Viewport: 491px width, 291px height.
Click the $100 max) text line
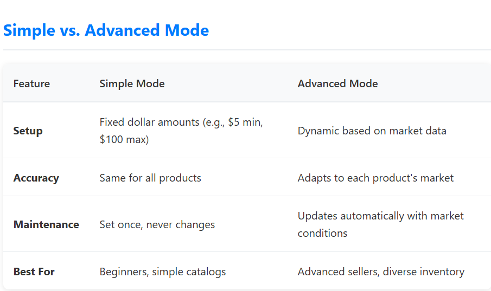pyautogui.click(x=124, y=139)
